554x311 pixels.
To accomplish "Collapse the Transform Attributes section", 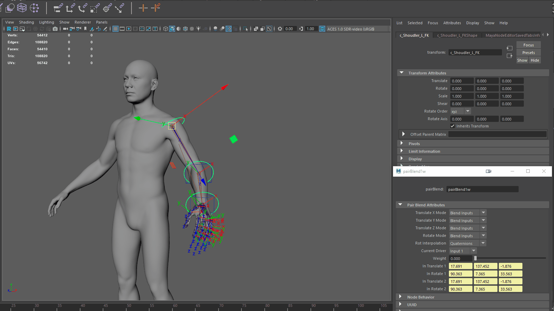I will pos(402,73).
